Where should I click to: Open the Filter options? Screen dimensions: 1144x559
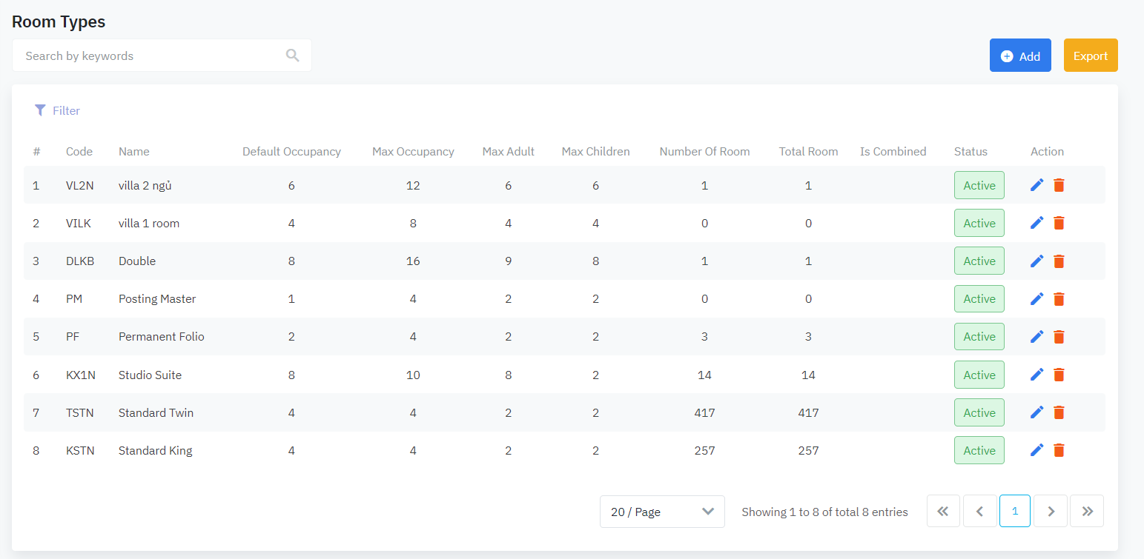[x=57, y=110]
